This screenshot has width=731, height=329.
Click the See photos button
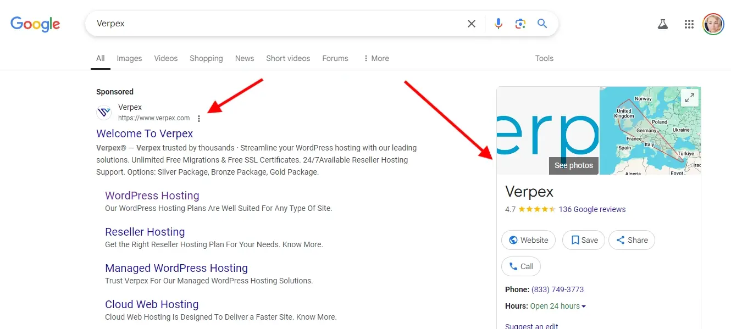(x=574, y=165)
